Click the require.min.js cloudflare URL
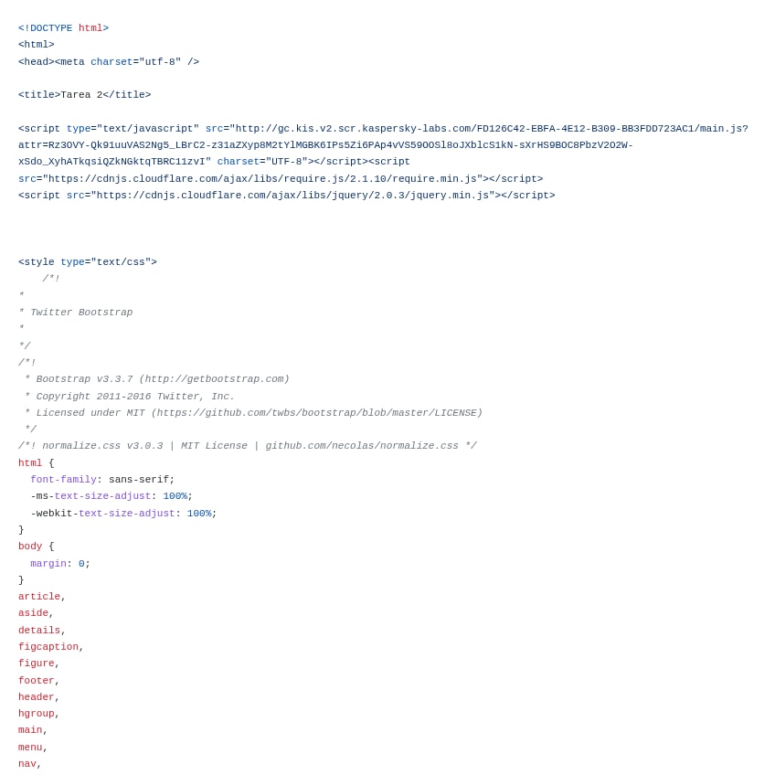The image size is (775, 775). click(x=262, y=179)
